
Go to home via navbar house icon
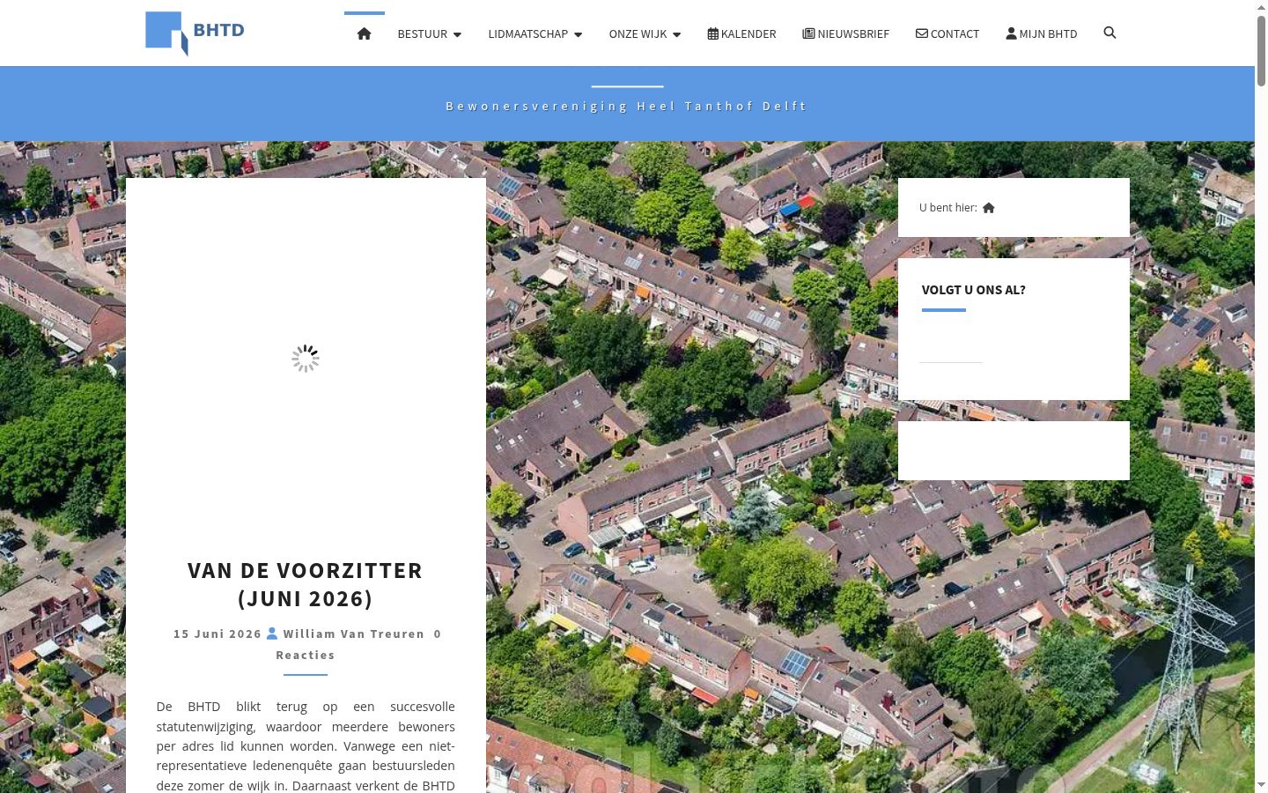[x=364, y=33]
